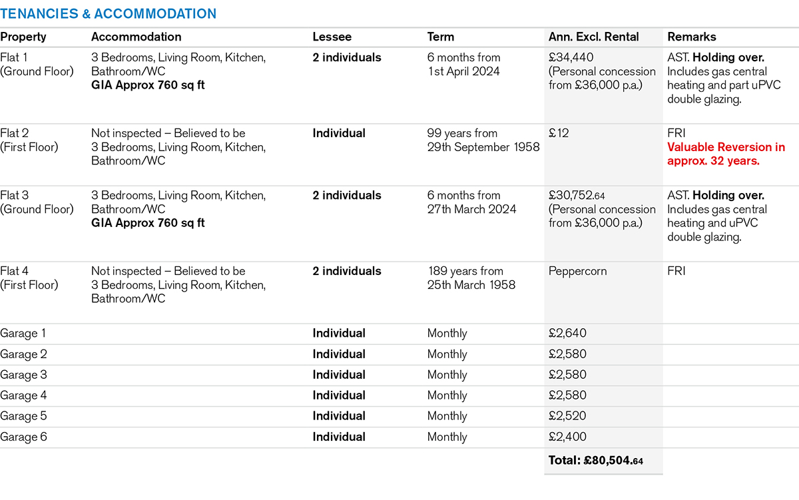Click the 99 years from 29th September 1958 term

pyautogui.click(x=483, y=140)
